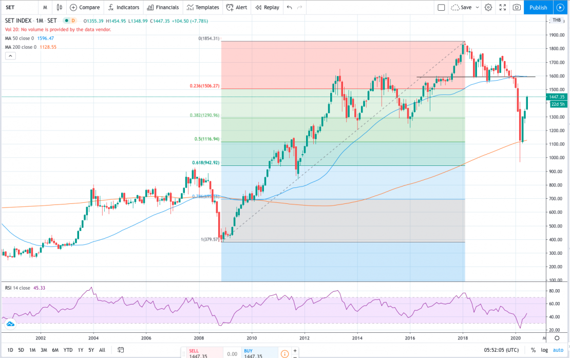
Task: Enter fullscreen mode
Action: [x=502, y=7]
